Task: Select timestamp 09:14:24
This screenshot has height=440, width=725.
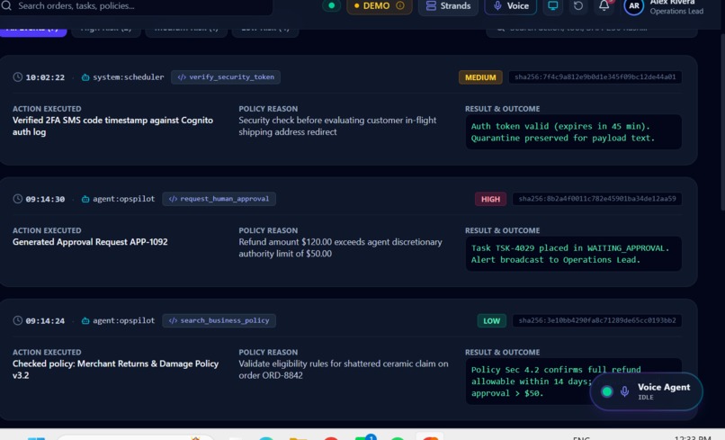Action: click(45, 321)
